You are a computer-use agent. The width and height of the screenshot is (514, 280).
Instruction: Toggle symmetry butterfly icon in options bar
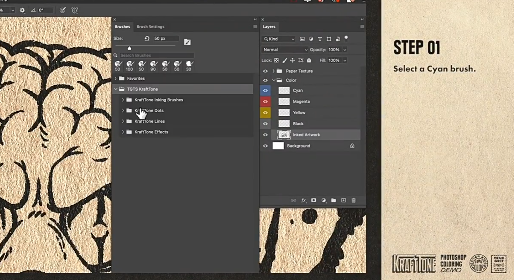[75, 10]
